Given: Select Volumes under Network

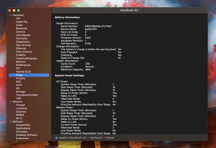Looking at the screenshot, I should (x=21, y=112).
